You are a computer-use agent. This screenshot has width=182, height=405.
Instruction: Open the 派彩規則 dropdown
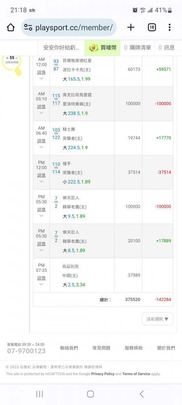point(157,319)
